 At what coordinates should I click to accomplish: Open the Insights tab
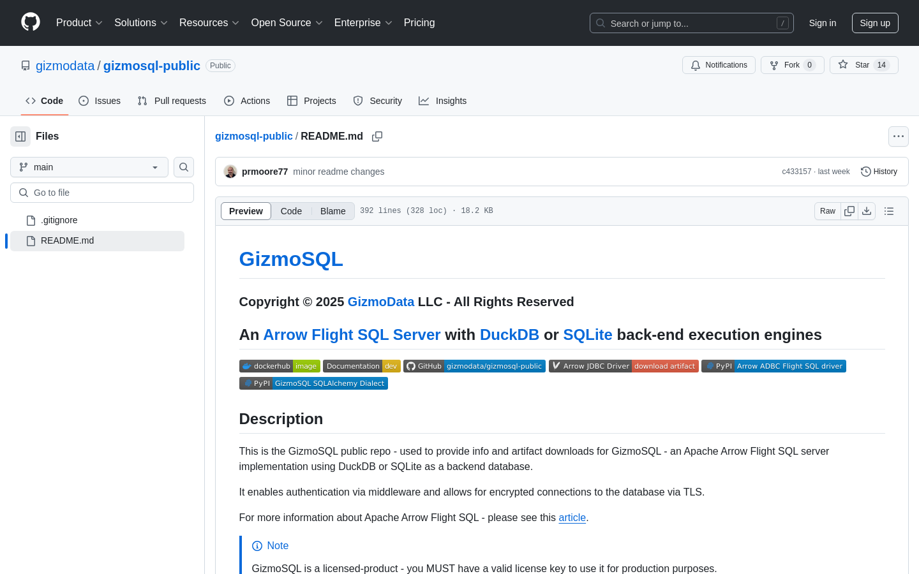click(x=443, y=101)
